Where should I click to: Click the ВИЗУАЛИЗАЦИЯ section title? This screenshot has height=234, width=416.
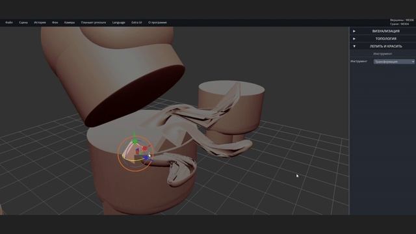click(385, 31)
